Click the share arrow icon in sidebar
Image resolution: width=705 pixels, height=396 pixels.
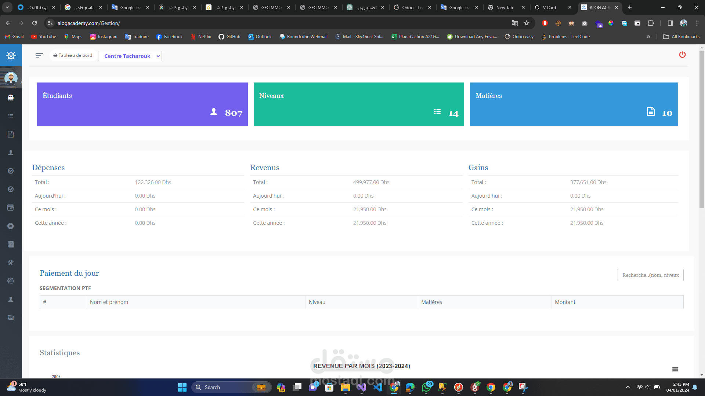[11, 226]
